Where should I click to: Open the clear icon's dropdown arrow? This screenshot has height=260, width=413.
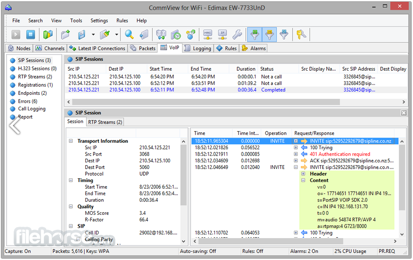click(116, 35)
